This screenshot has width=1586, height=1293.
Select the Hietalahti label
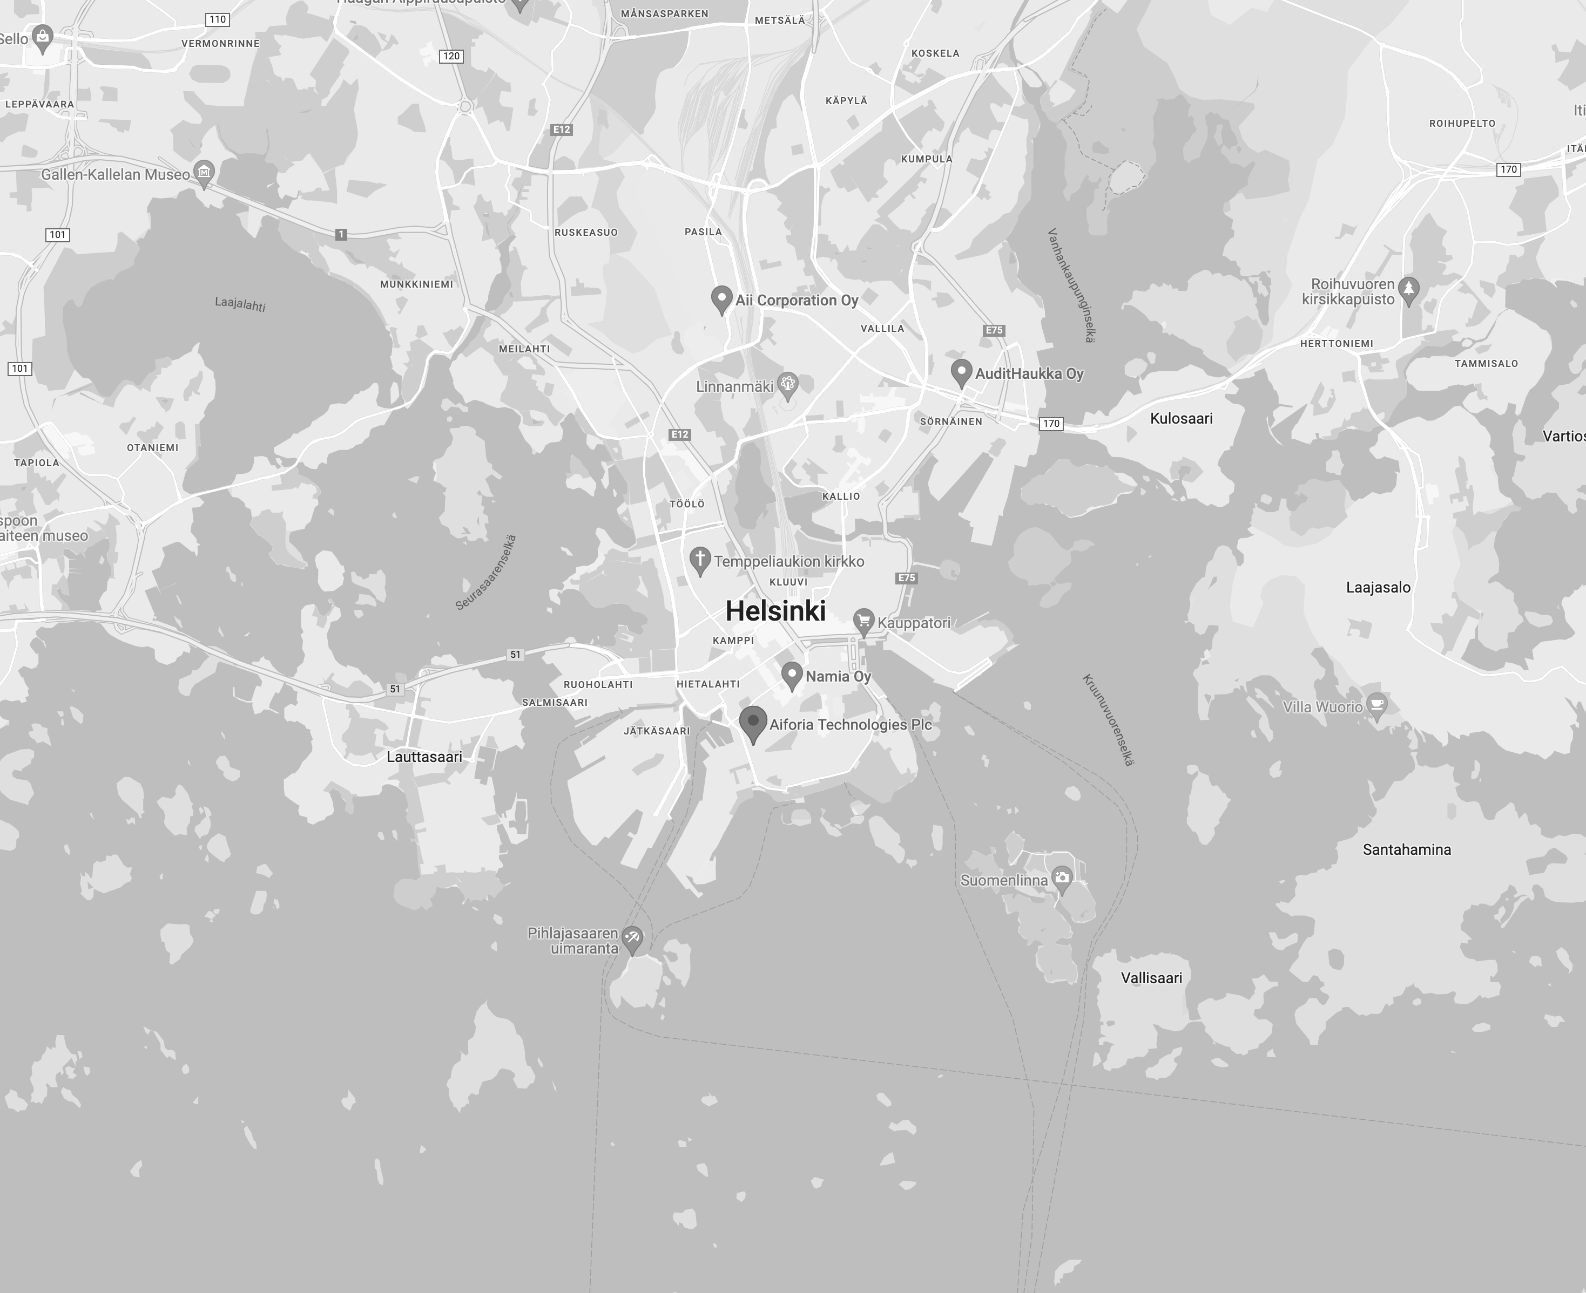click(708, 684)
